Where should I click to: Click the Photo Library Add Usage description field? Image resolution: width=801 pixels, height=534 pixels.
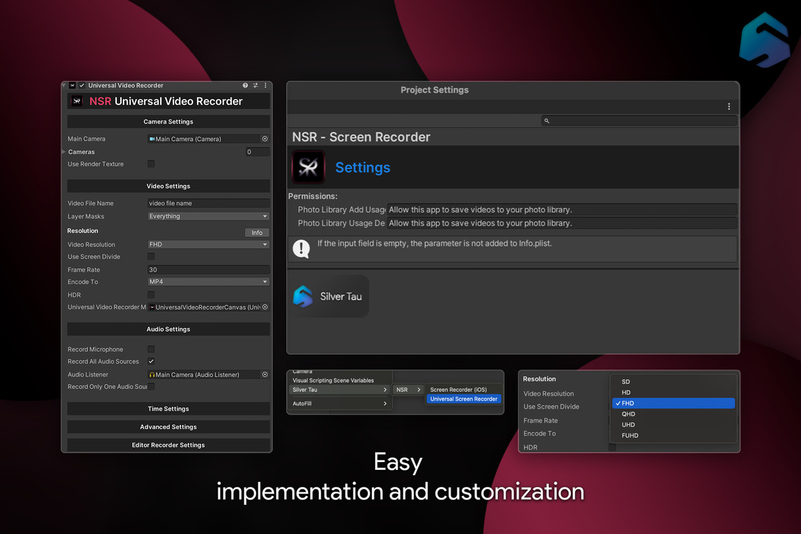(x=562, y=210)
